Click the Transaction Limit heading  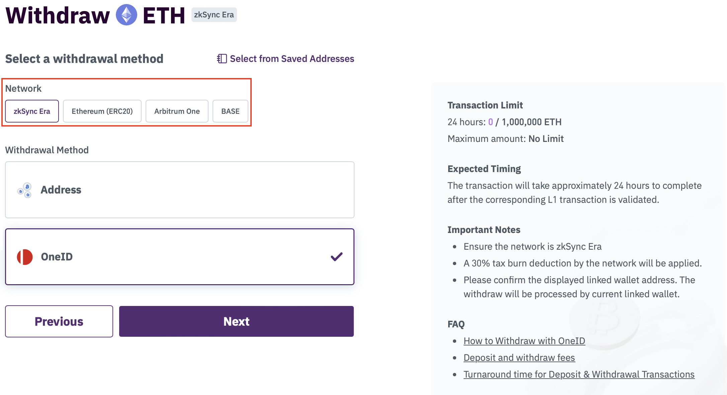[485, 105]
